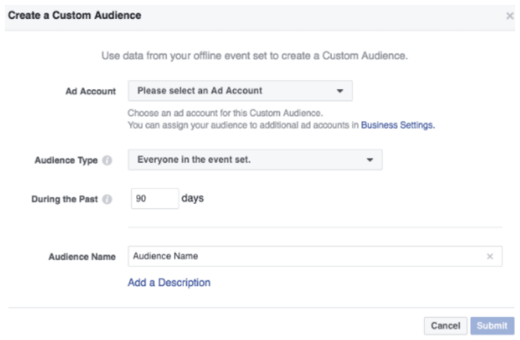
Task: Click the 'days' unit text
Action: pos(193,198)
